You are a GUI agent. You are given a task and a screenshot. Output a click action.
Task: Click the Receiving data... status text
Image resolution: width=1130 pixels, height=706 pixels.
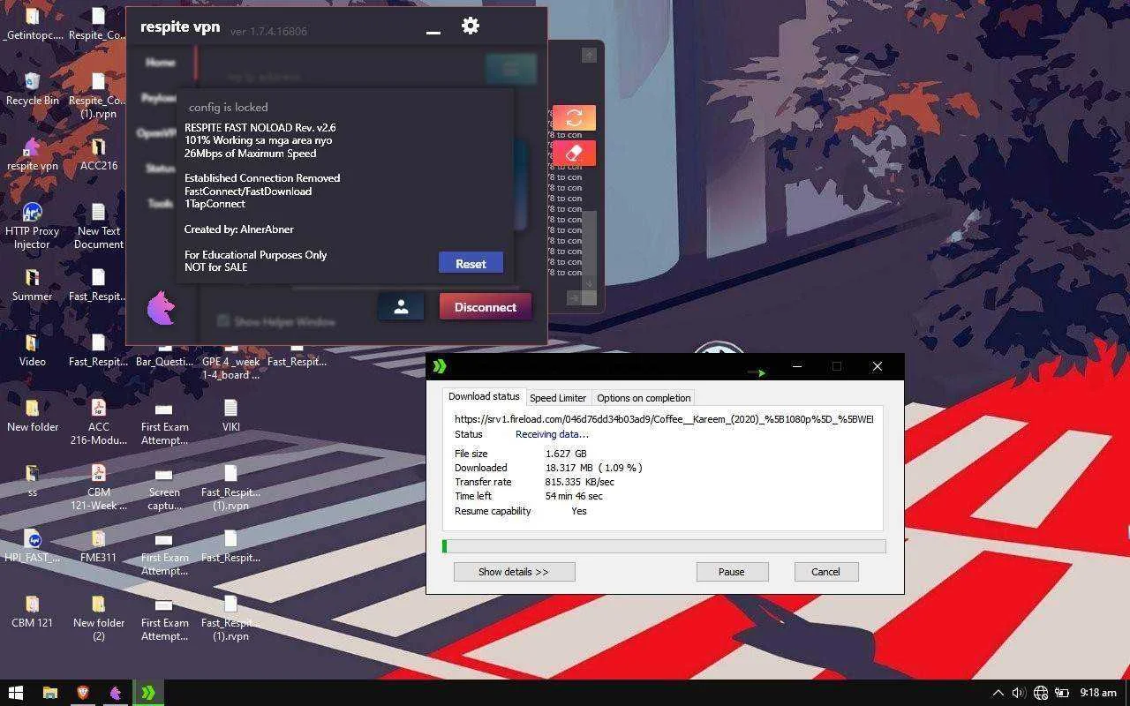point(552,434)
